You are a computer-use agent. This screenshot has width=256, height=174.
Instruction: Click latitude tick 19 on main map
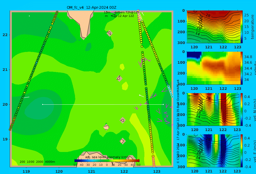[x=5, y=139]
